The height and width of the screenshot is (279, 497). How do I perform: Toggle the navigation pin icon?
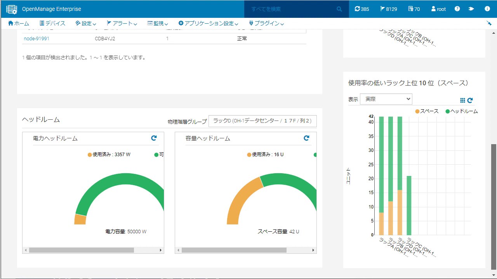[488, 23]
